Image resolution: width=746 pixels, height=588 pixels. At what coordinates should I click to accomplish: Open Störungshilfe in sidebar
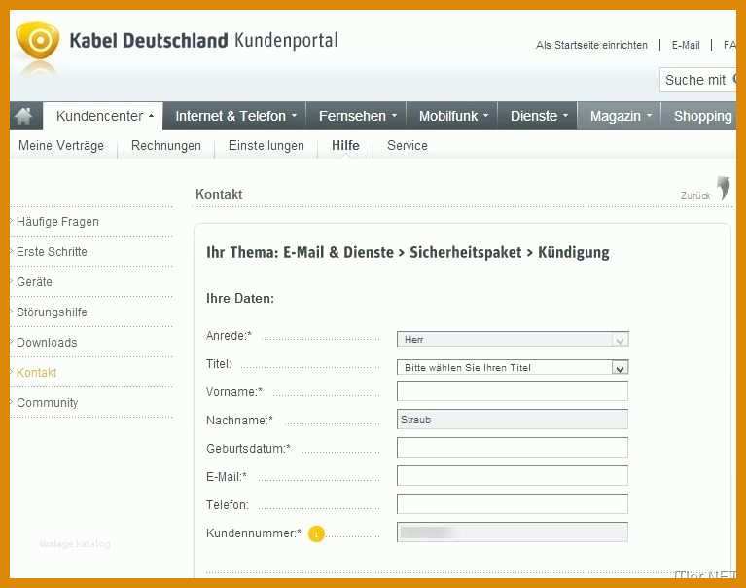coord(52,312)
